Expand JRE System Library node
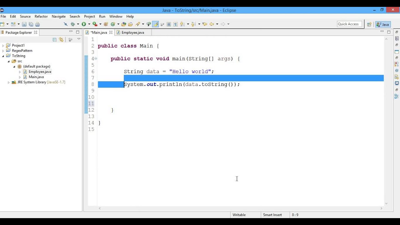 point(9,82)
